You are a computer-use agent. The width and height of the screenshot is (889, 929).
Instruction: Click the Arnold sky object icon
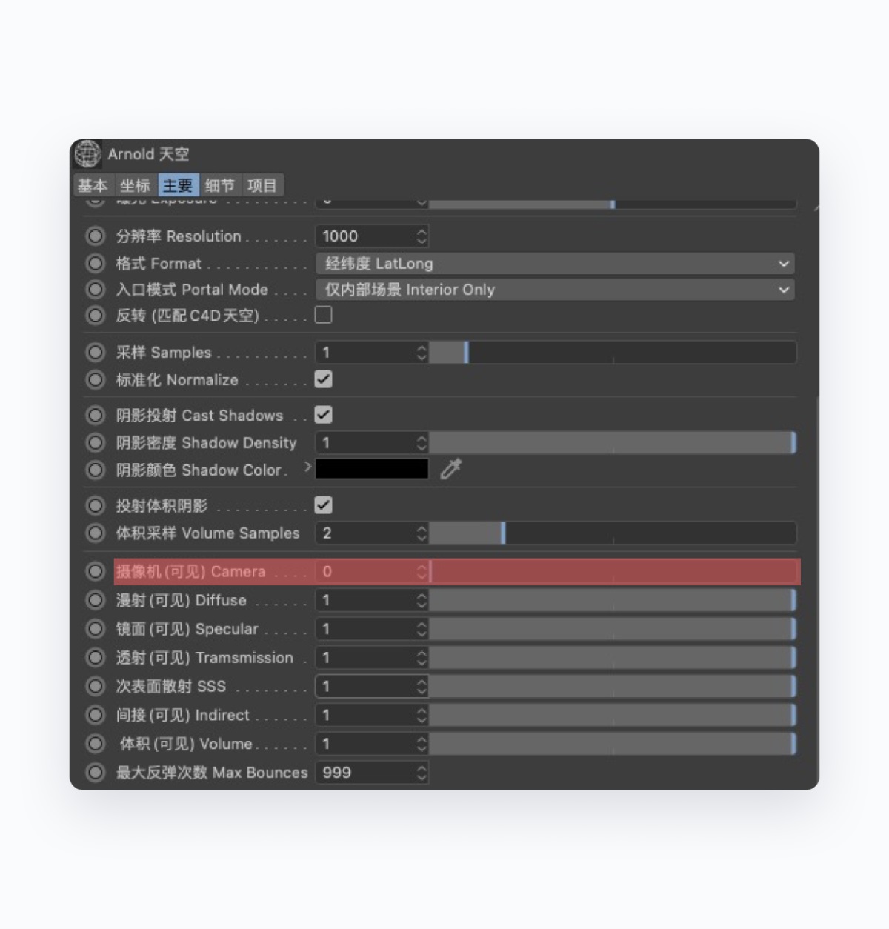click(x=88, y=154)
